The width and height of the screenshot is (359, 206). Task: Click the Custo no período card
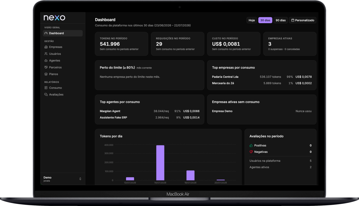pyautogui.click(x=234, y=44)
